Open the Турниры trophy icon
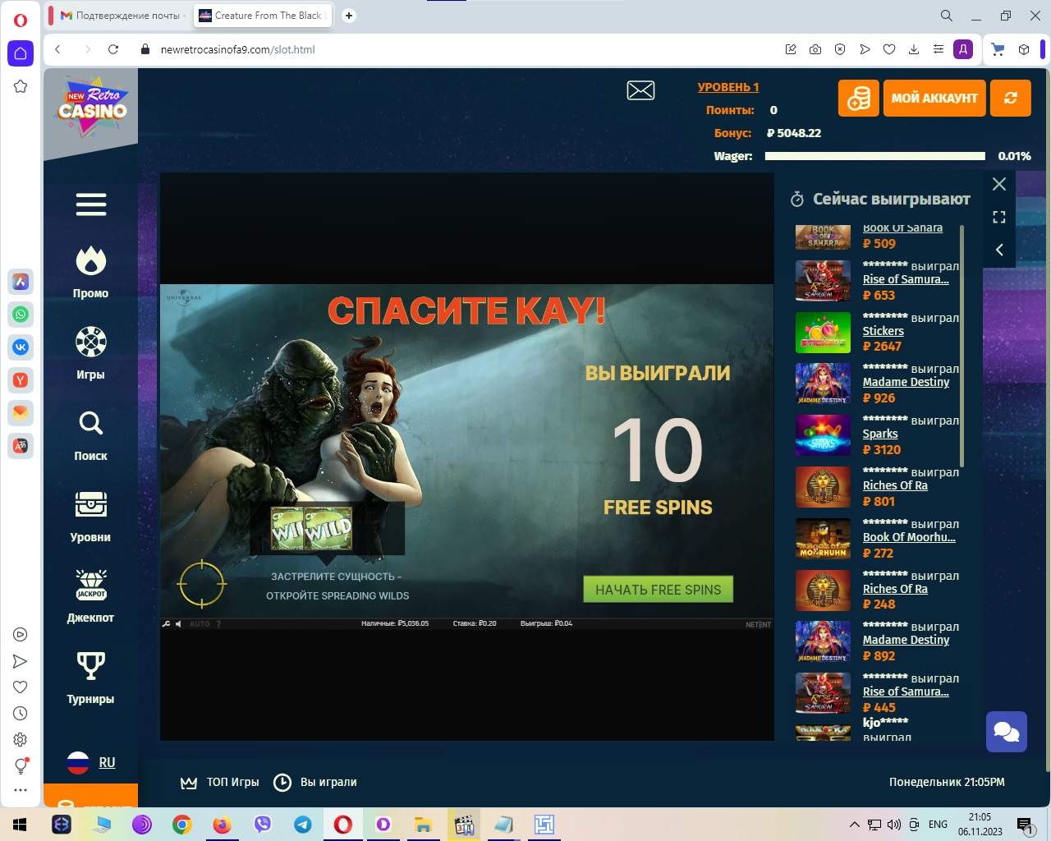1051x841 pixels. coord(91,666)
